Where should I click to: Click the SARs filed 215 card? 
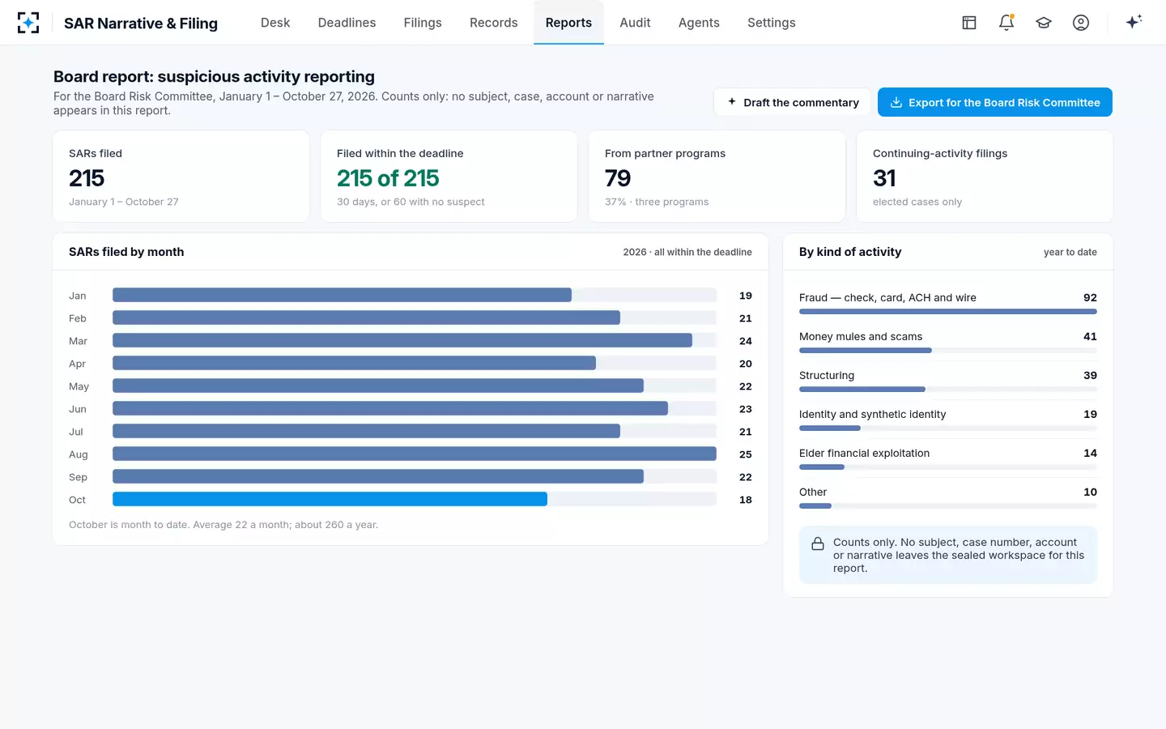pyautogui.click(x=181, y=177)
